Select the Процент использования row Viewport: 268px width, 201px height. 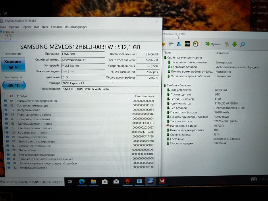point(80,119)
